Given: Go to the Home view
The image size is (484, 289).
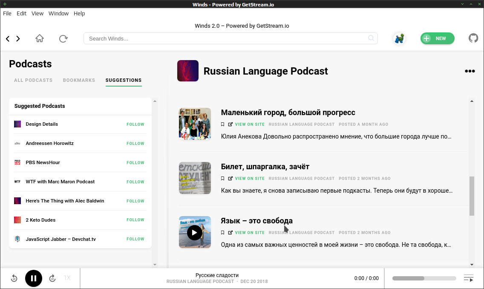Looking at the screenshot, I should (40, 38).
